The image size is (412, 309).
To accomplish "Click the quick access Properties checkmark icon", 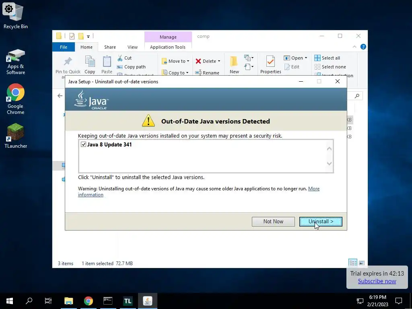I will pyautogui.click(x=72, y=36).
